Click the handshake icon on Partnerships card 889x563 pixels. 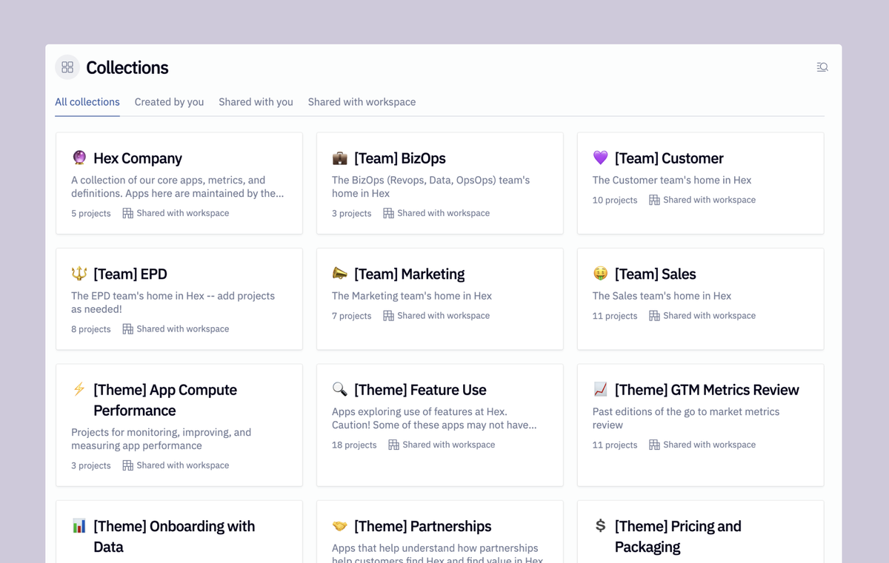coord(339,526)
